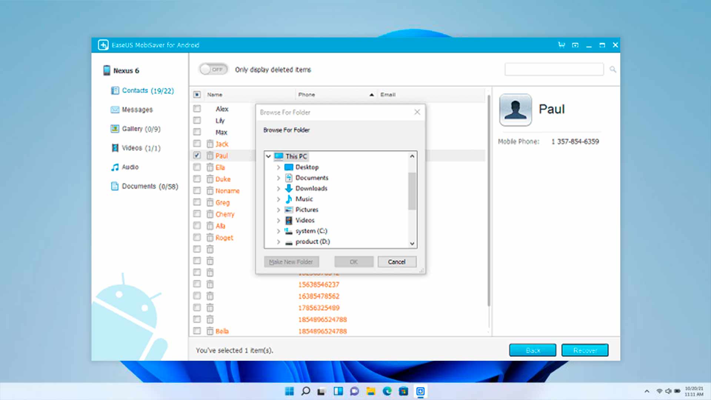Screen dimensions: 711x400
Task: Click the Email column header
Action: [x=431, y=94]
